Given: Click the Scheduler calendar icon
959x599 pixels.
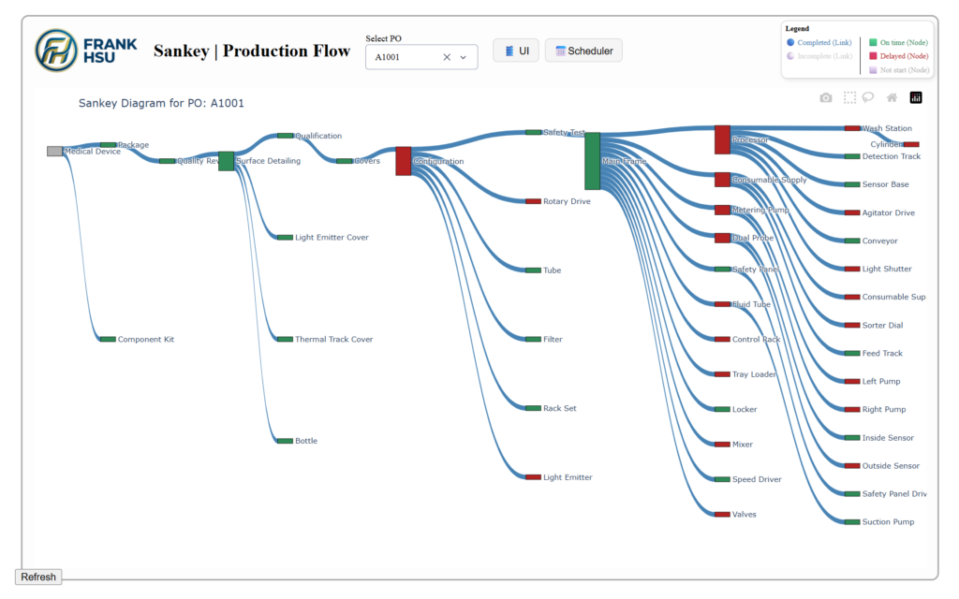Looking at the screenshot, I should pyautogui.click(x=560, y=51).
